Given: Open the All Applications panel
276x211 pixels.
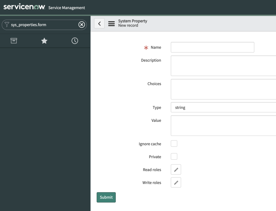Looking at the screenshot, I should 14,41.
